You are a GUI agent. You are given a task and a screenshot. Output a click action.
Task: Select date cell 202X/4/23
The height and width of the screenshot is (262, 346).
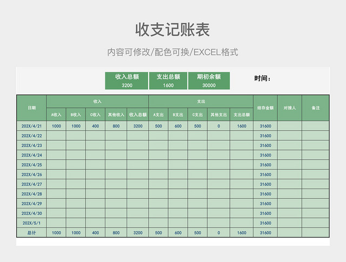click(x=31, y=145)
